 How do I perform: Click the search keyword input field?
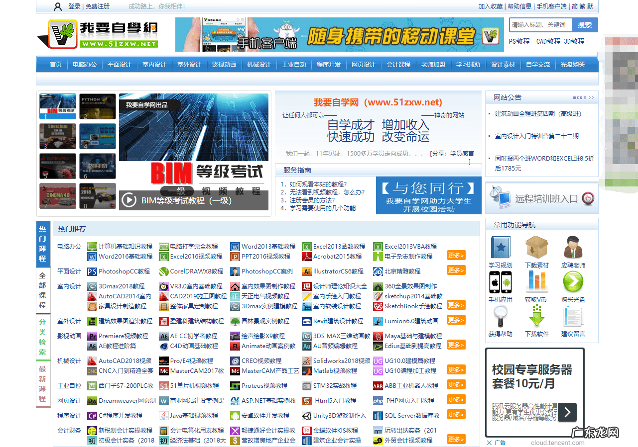(x=540, y=25)
